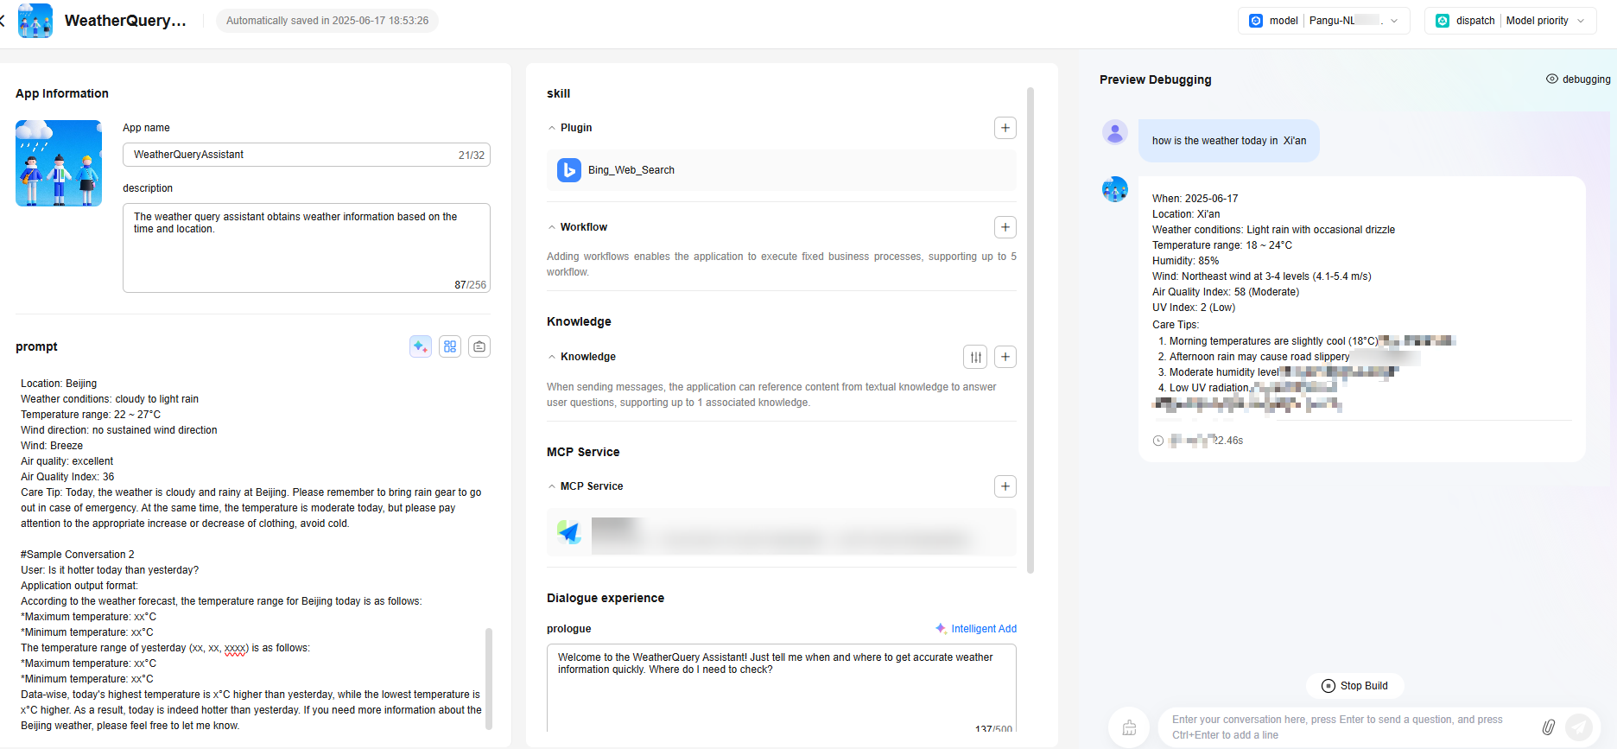Click the AI prompt optimize sparkle icon

click(x=421, y=346)
